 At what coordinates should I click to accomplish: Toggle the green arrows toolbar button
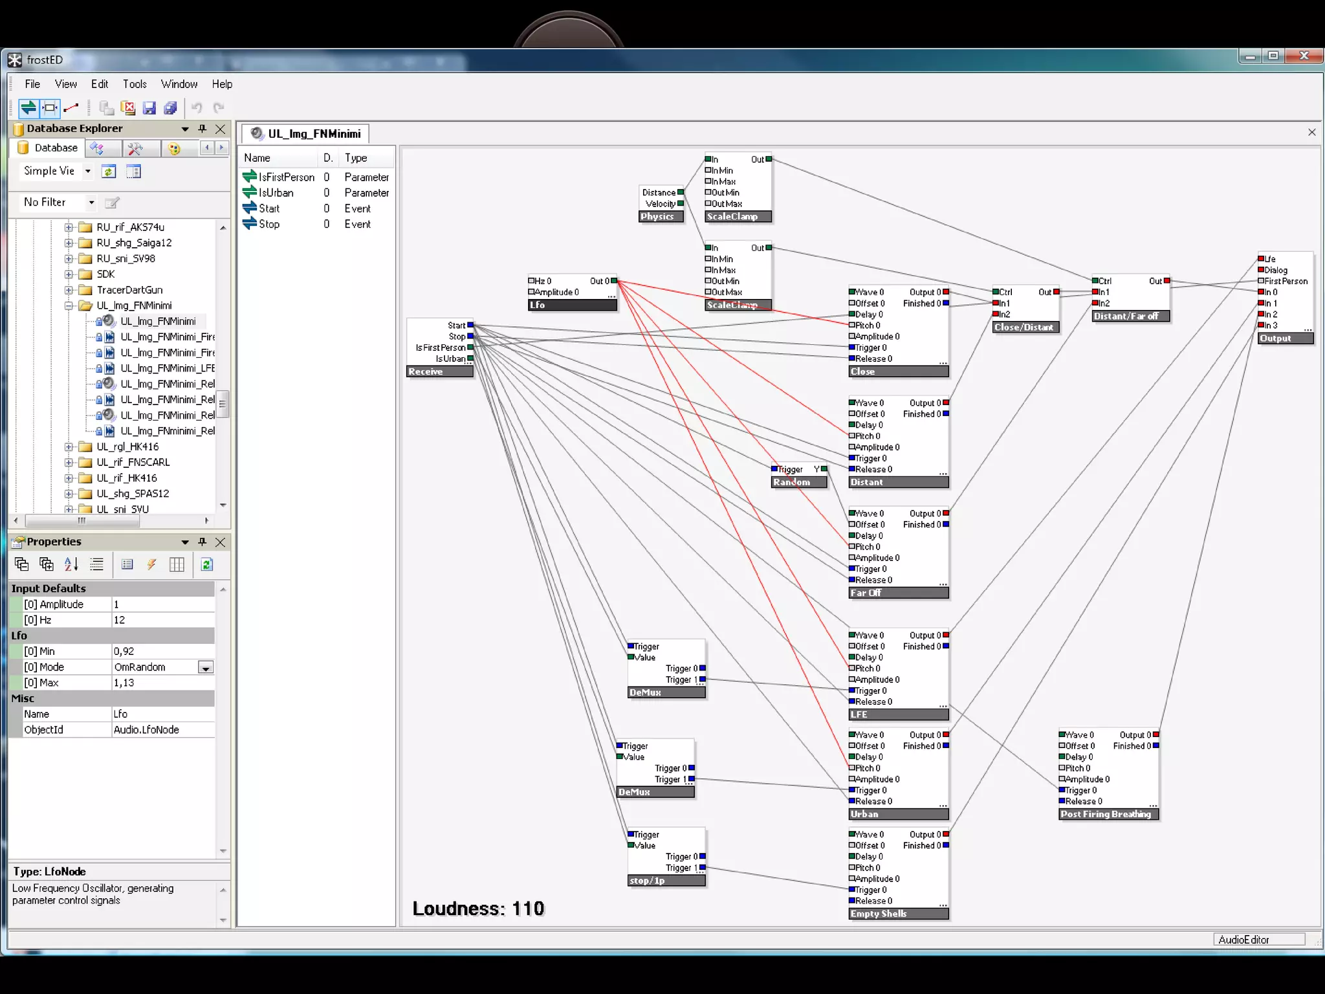coord(28,107)
